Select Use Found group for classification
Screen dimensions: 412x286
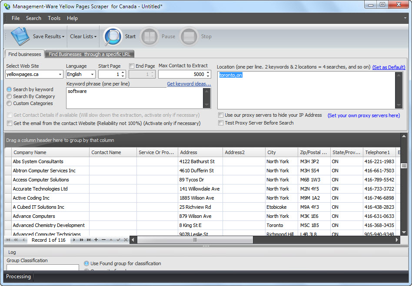[x=86, y=263]
